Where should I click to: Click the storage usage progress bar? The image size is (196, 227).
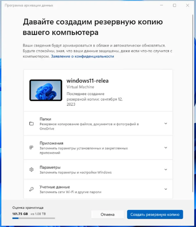tap(34, 218)
